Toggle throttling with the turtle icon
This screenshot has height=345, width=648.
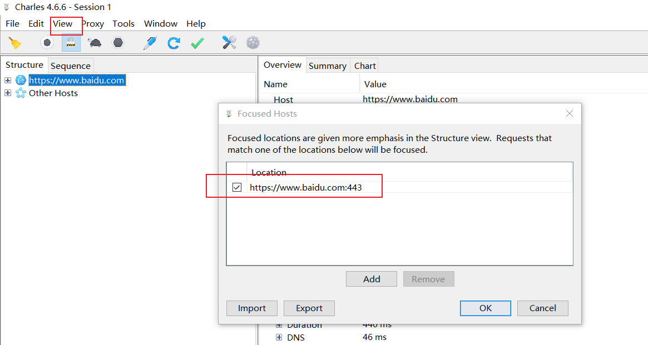point(95,43)
